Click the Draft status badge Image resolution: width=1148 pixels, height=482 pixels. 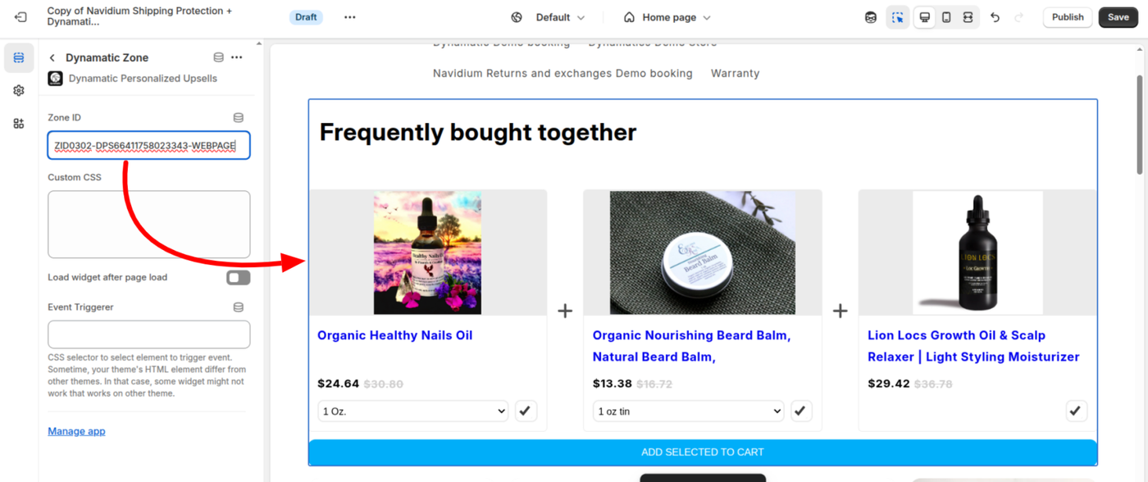pyautogui.click(x=306, y=17)
